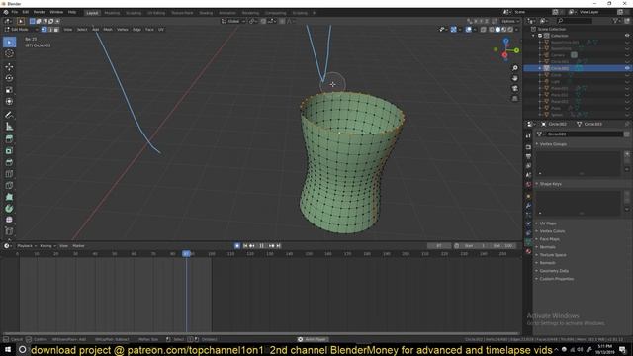The image size is (633, 356).
Task: Expand the Geometry Data panel
Action: coord(554,271)
